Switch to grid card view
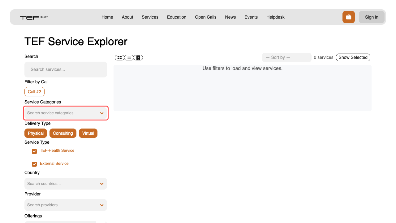This screenshot has width=396, height=223. click(119, 58)
